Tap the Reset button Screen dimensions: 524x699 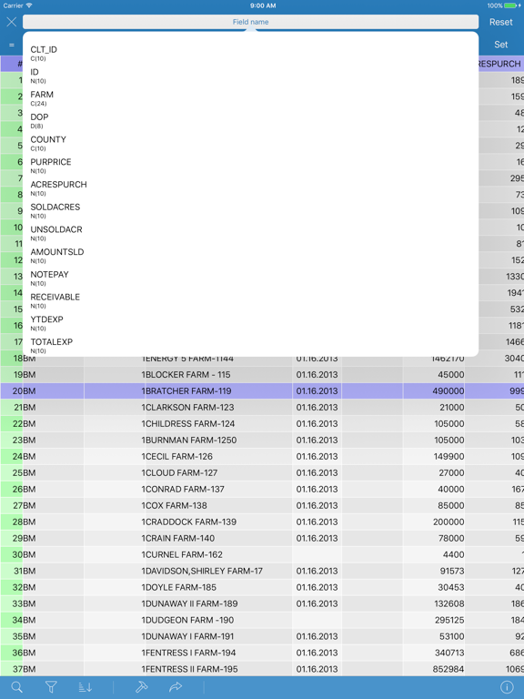[x=501, y=22]
